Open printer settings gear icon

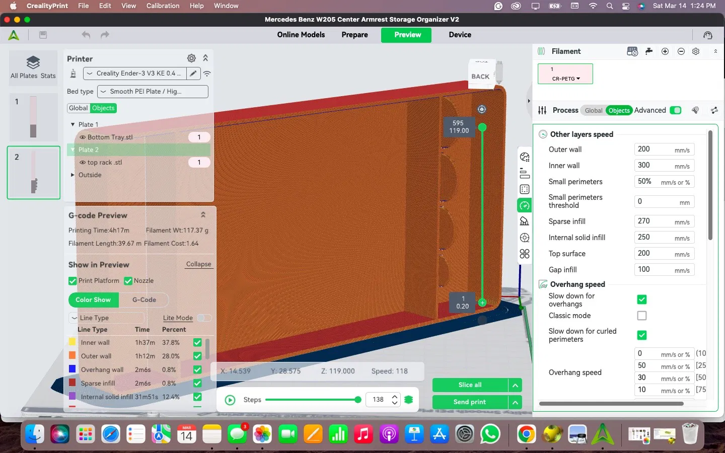[x=191, y=58]
